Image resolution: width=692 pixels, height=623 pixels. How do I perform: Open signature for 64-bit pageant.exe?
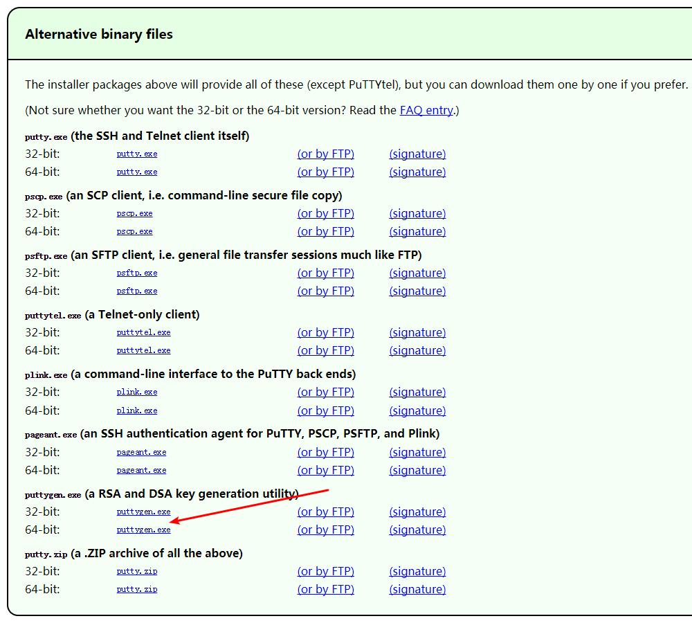pyautogui.click(x=417, y=471)
